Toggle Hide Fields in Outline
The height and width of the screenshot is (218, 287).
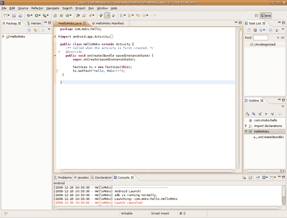pos(254,114)
